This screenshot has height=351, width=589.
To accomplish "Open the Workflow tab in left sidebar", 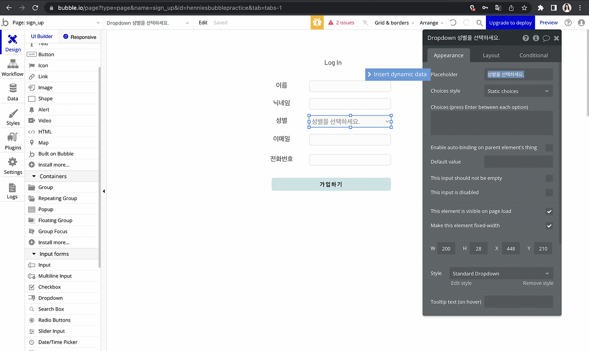I will click(x=12, y=67).
